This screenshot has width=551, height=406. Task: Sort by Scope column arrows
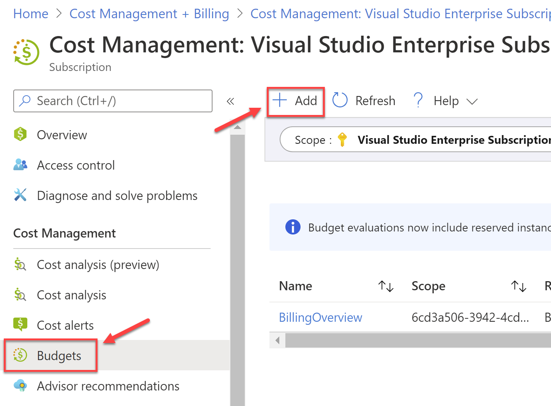pos(519,286)
